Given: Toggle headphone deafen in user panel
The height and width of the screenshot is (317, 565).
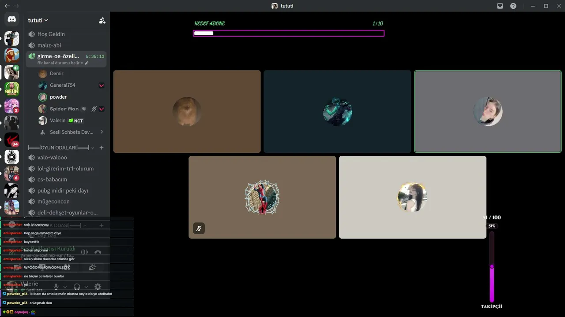Looking at the screenshot, I should (77, 287).
